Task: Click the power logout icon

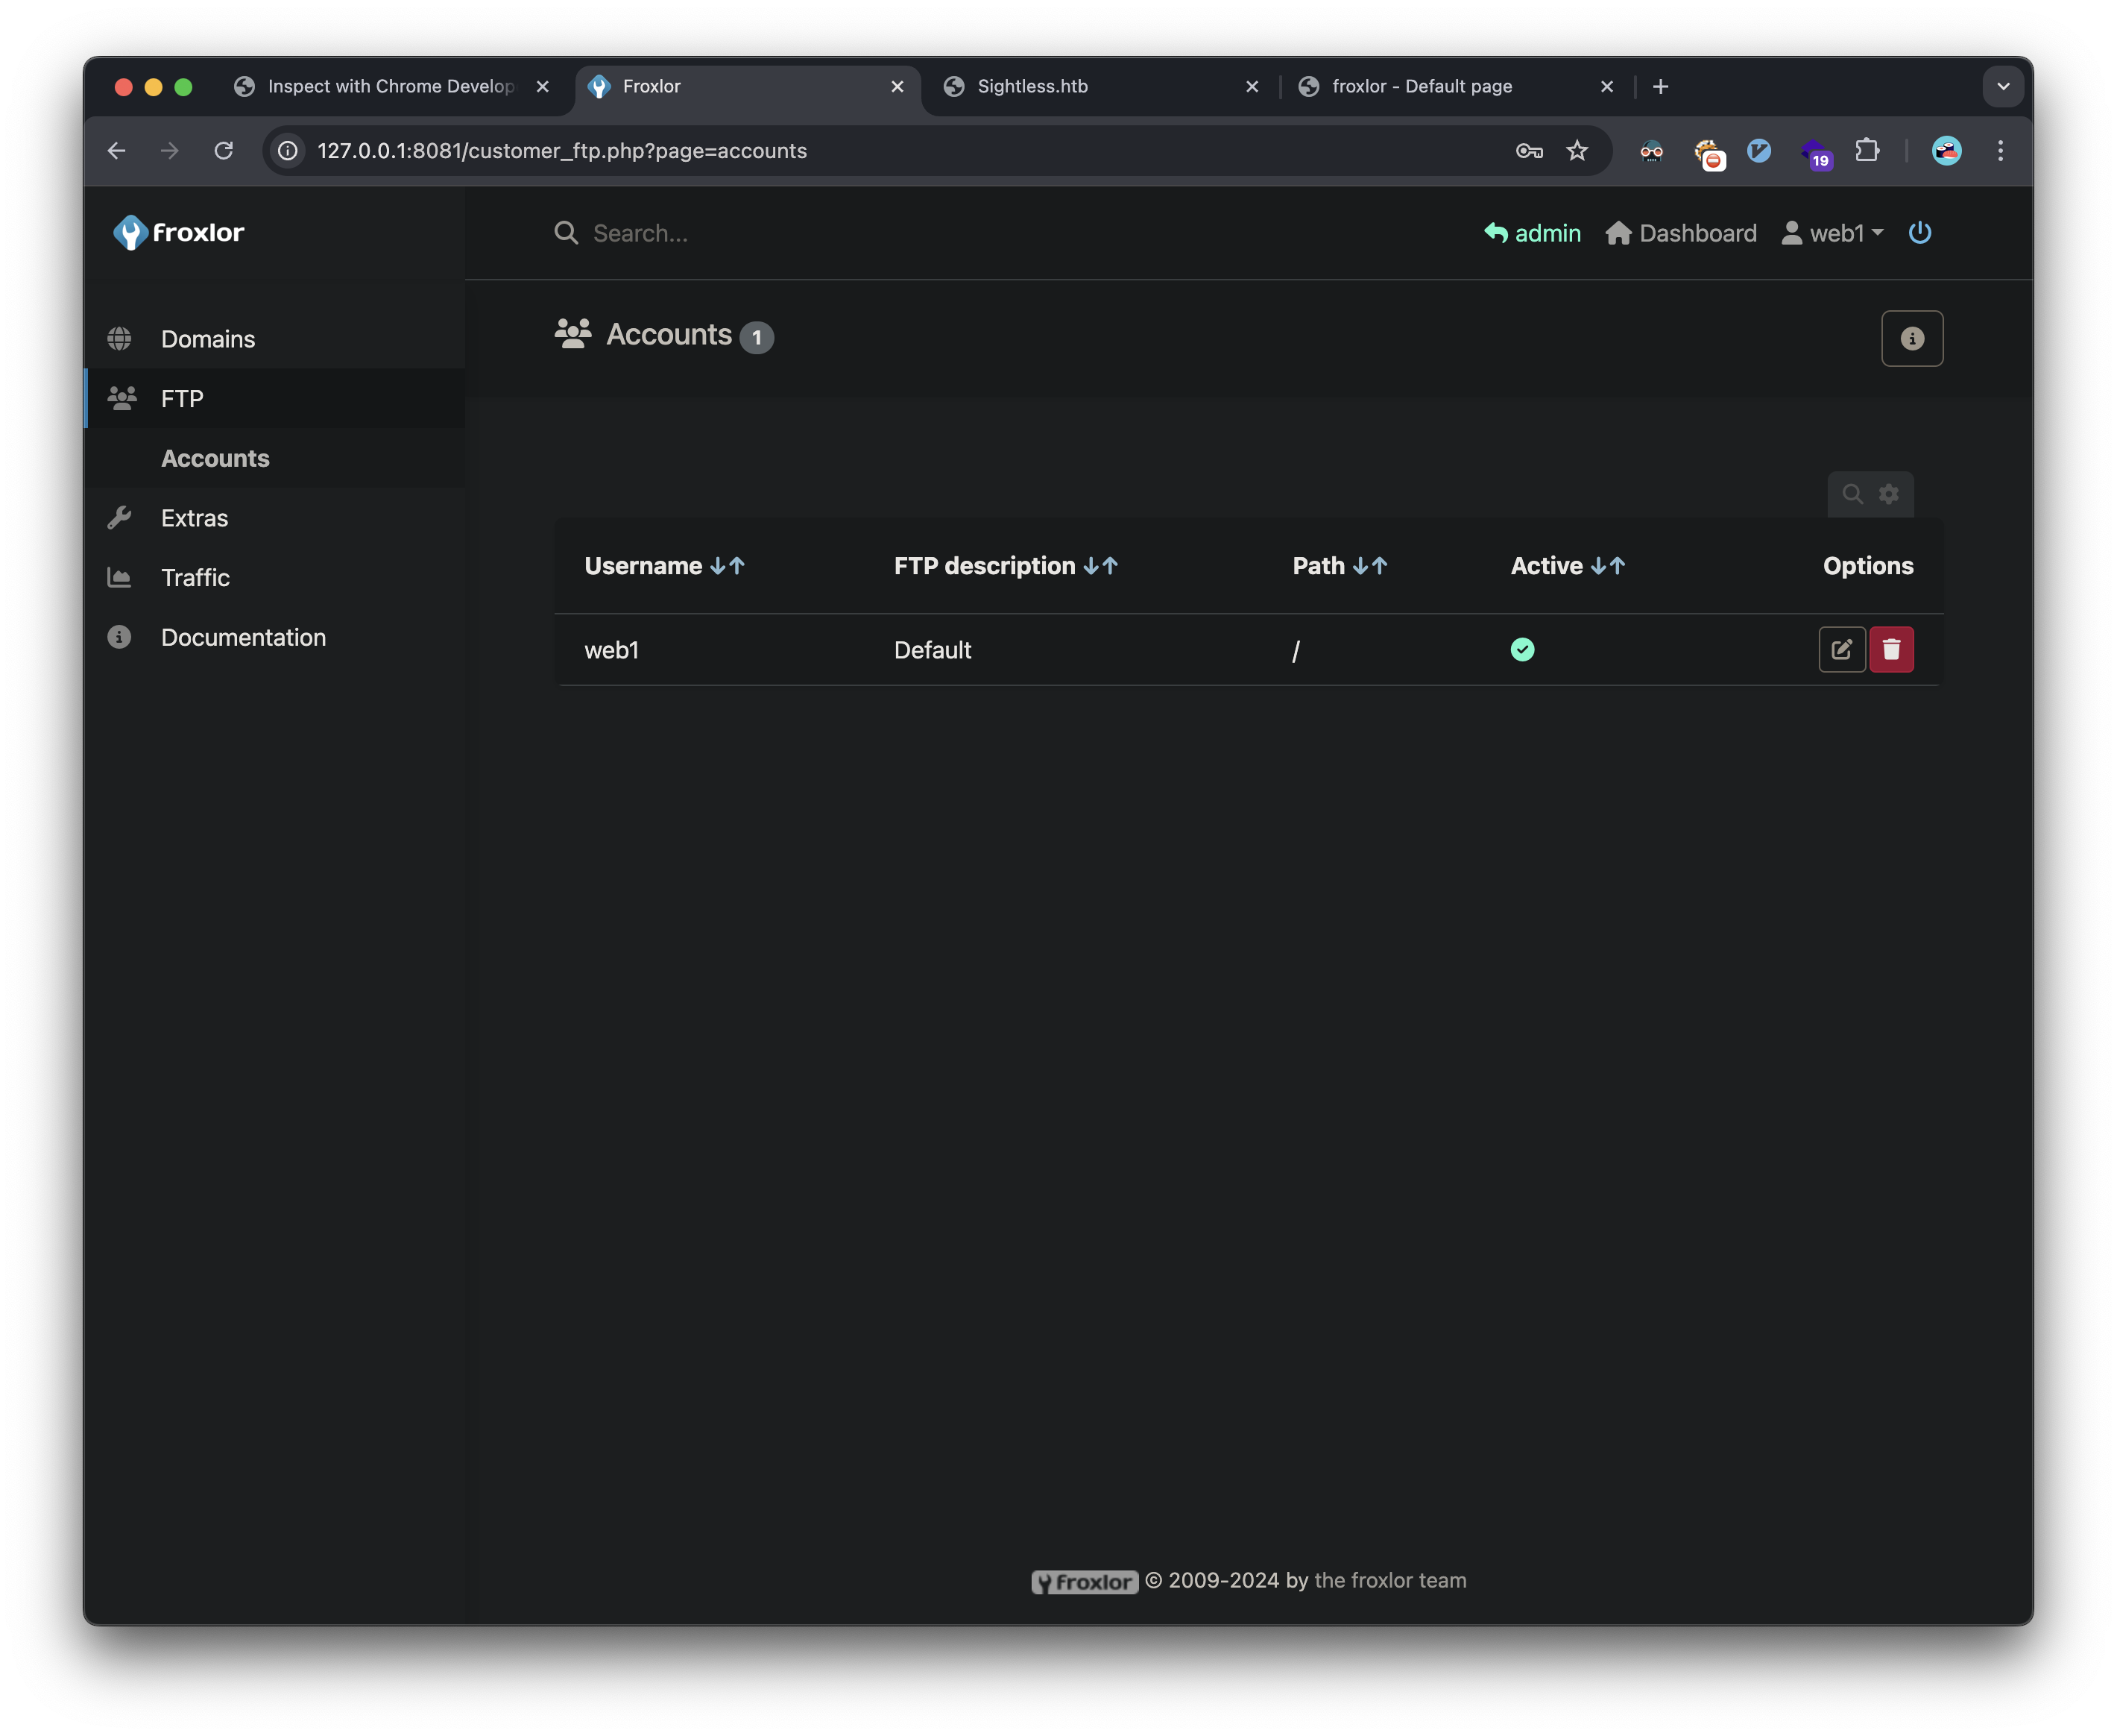Action: pyautogui.click(x=1919, y=232)
